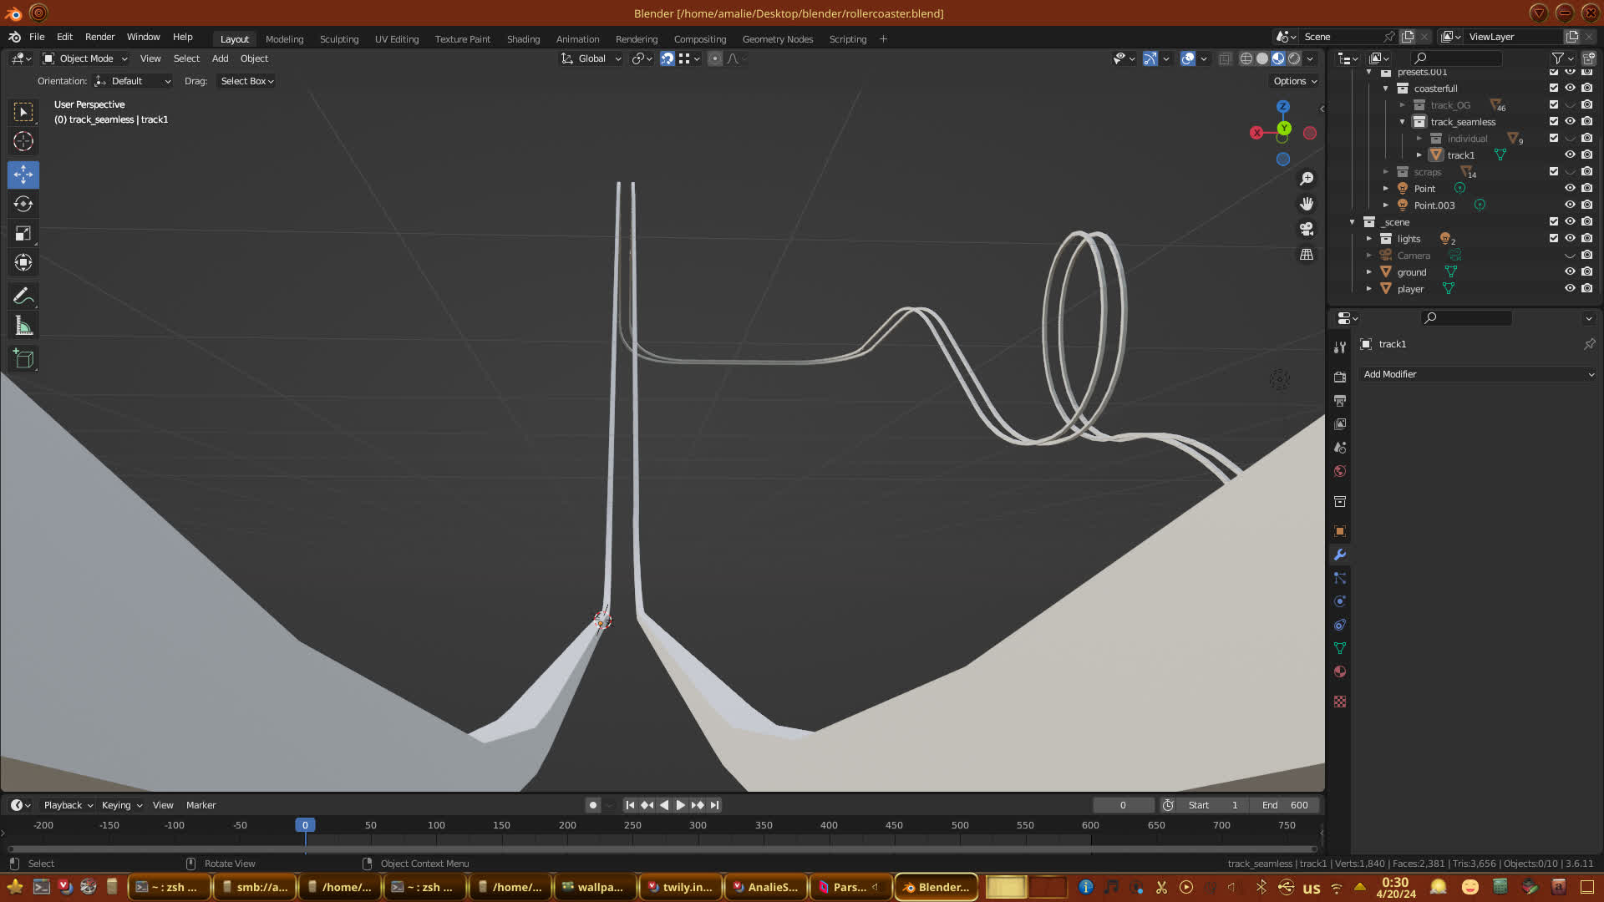Hide the ground object in outliner
The image size is (1604, 902).
click(x=1570, y=271)
